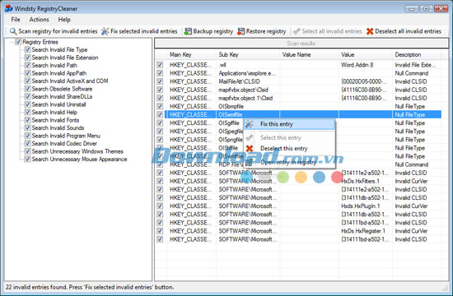Click the Scan results header bar
Screen dimensions: 453x296
click(301, 44)
